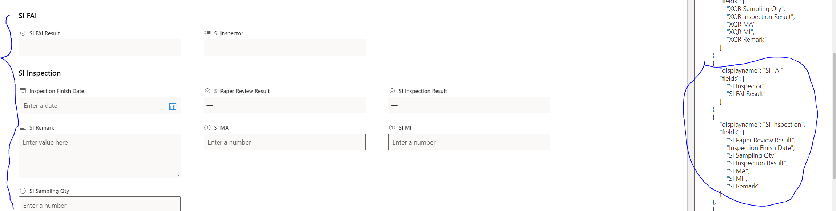Viewport: 836px width, 211px height.
Task: Open the blue calendar date picker icon
Action: pyautogui.click(x=173, y=106)
